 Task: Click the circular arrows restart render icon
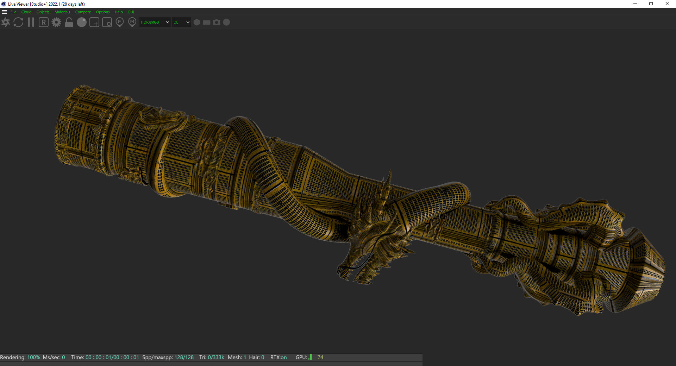click(x=18, y=22)
